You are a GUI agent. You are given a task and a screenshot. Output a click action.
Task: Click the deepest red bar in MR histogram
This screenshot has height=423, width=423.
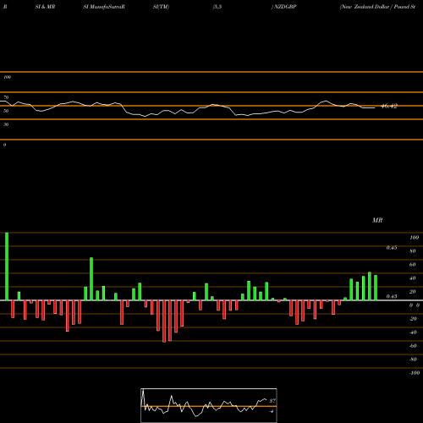(164, 321)
